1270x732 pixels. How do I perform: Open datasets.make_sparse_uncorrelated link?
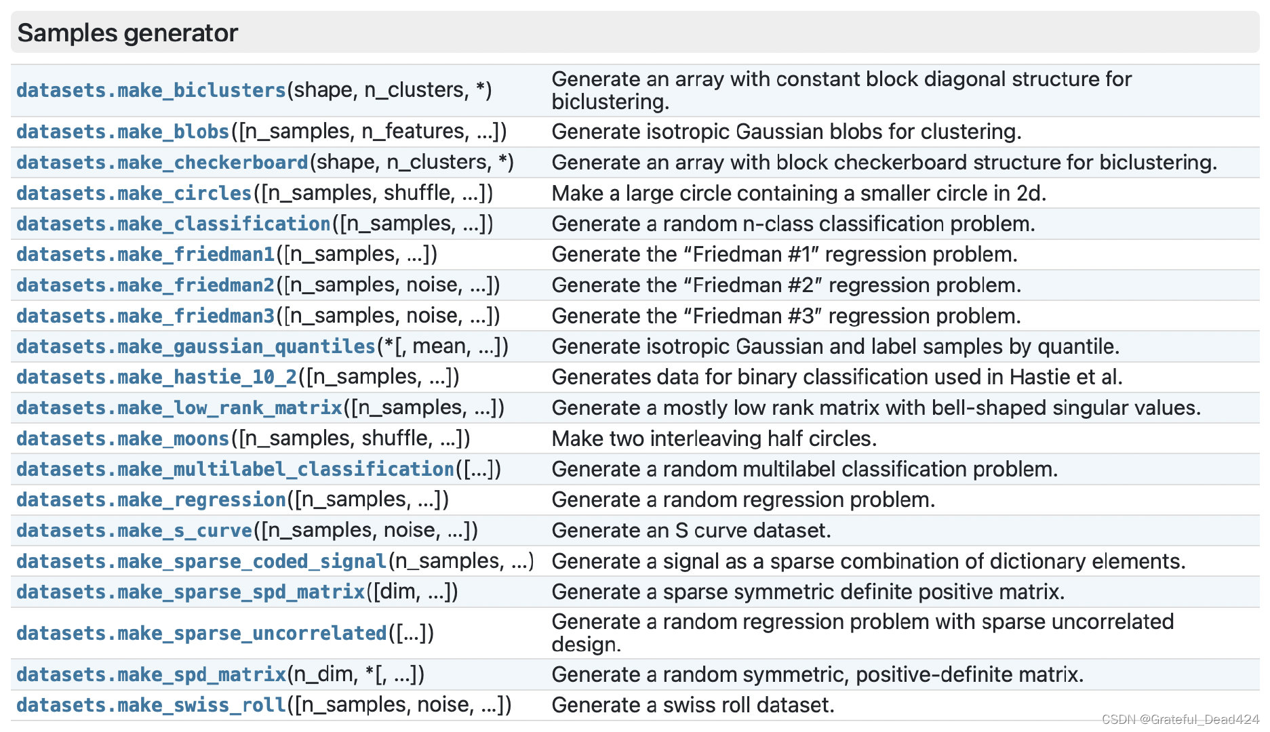pyautogui.click(x=201, y=633)
